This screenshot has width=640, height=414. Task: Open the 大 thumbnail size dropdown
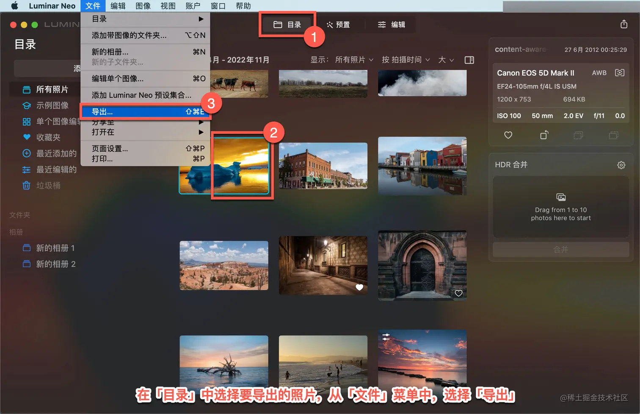446,60
